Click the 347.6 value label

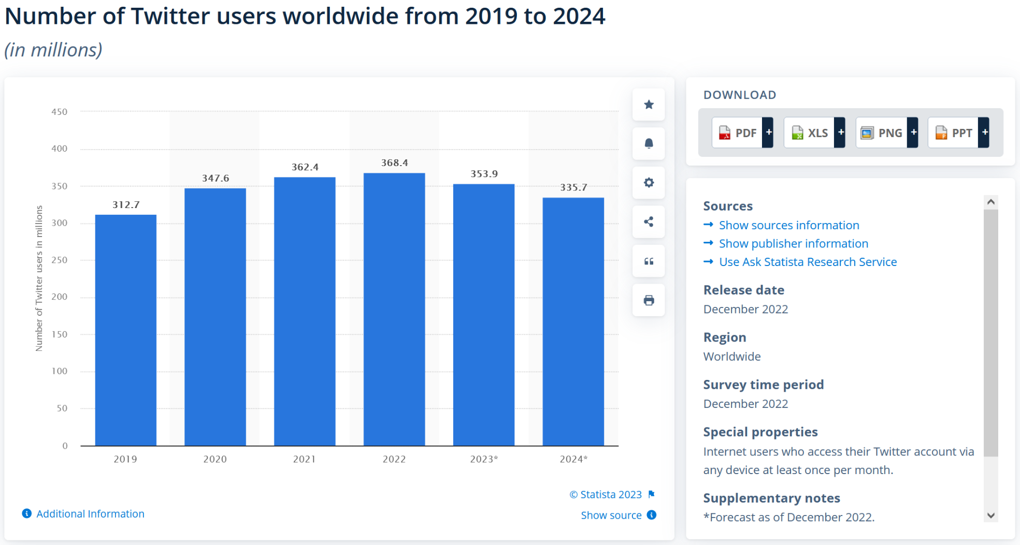[x=216, y=179]
